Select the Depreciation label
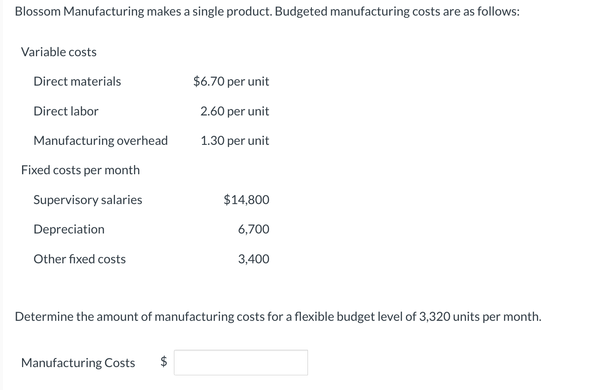 pos(69,229)
